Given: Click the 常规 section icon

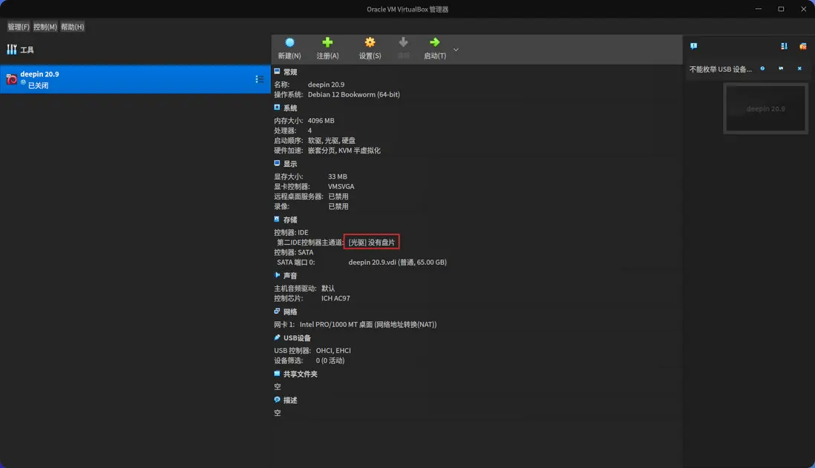Looking at the screenshot, I should pos(277,72).
